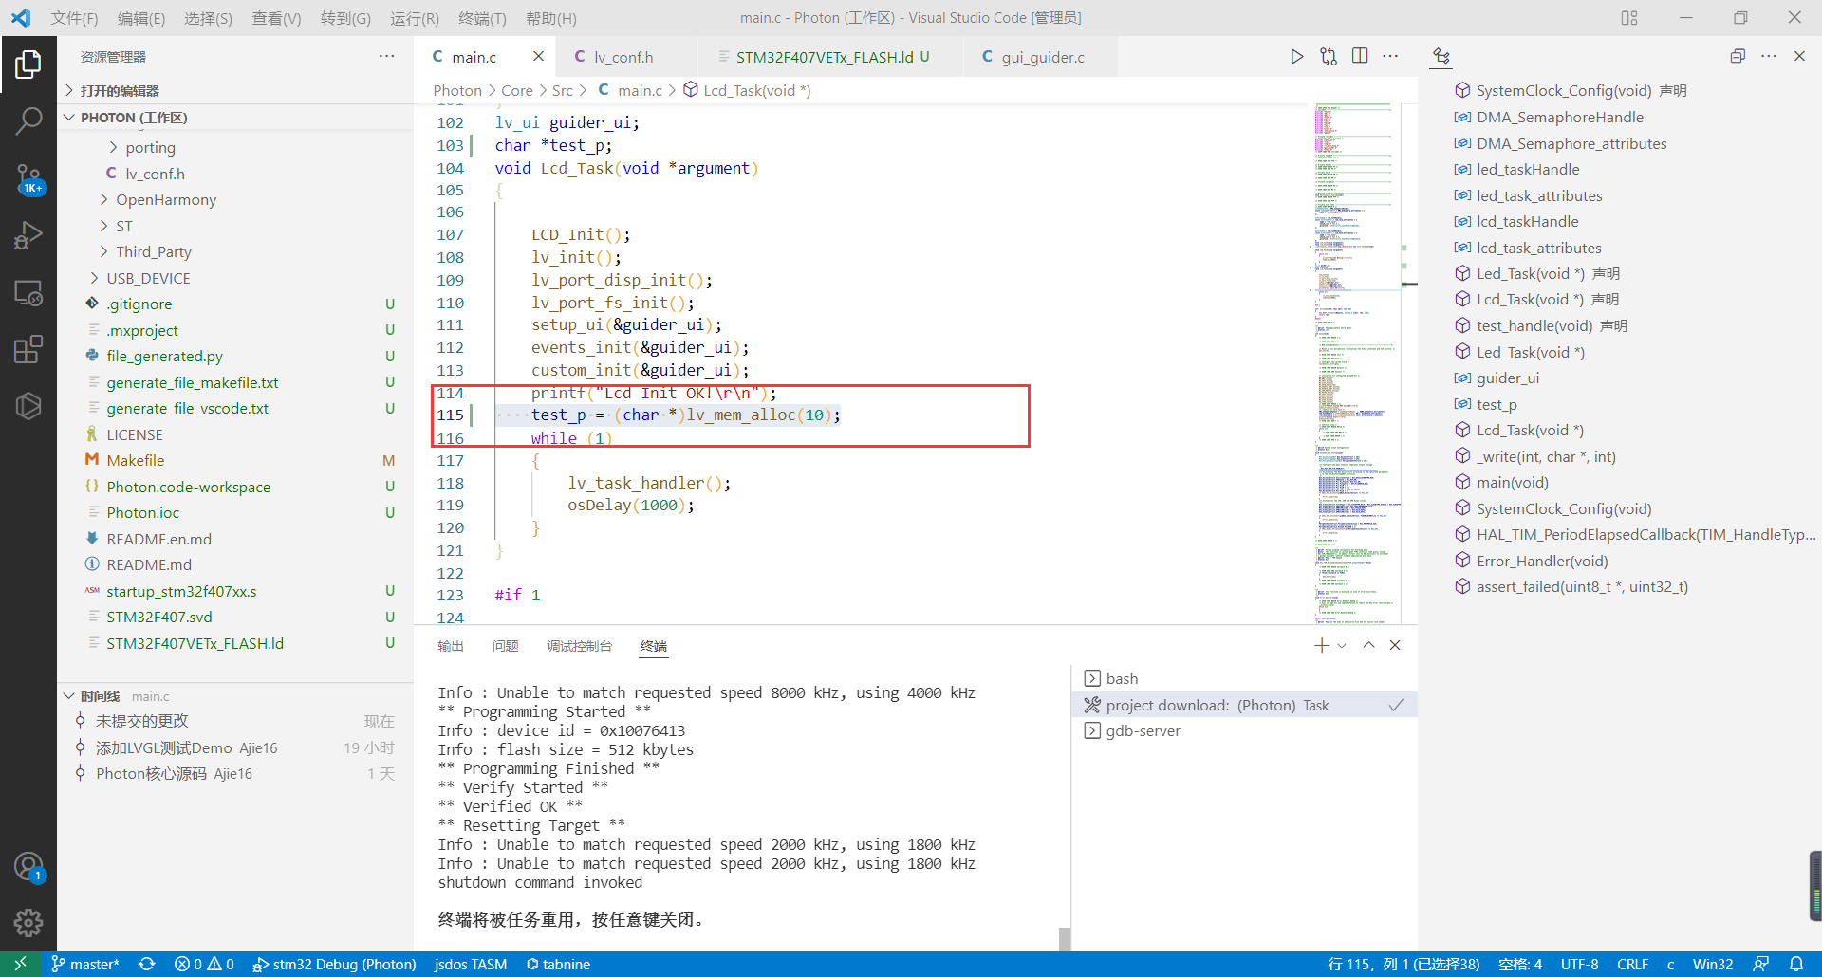Open the Search view icon
The width and height of the screenshot is (1822, 977).
pos(28,120)
